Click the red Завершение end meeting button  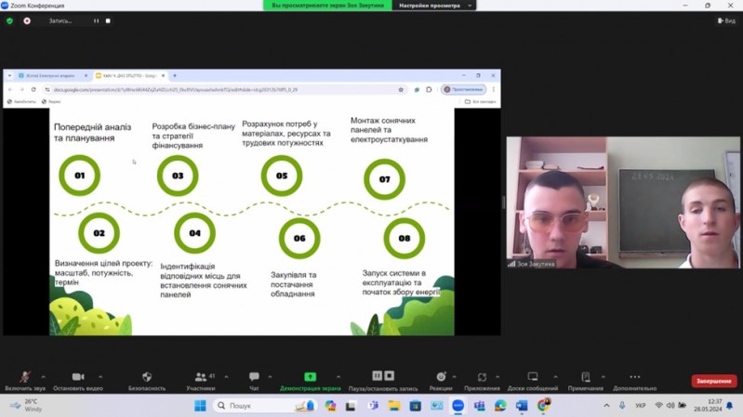pos(713,381)
